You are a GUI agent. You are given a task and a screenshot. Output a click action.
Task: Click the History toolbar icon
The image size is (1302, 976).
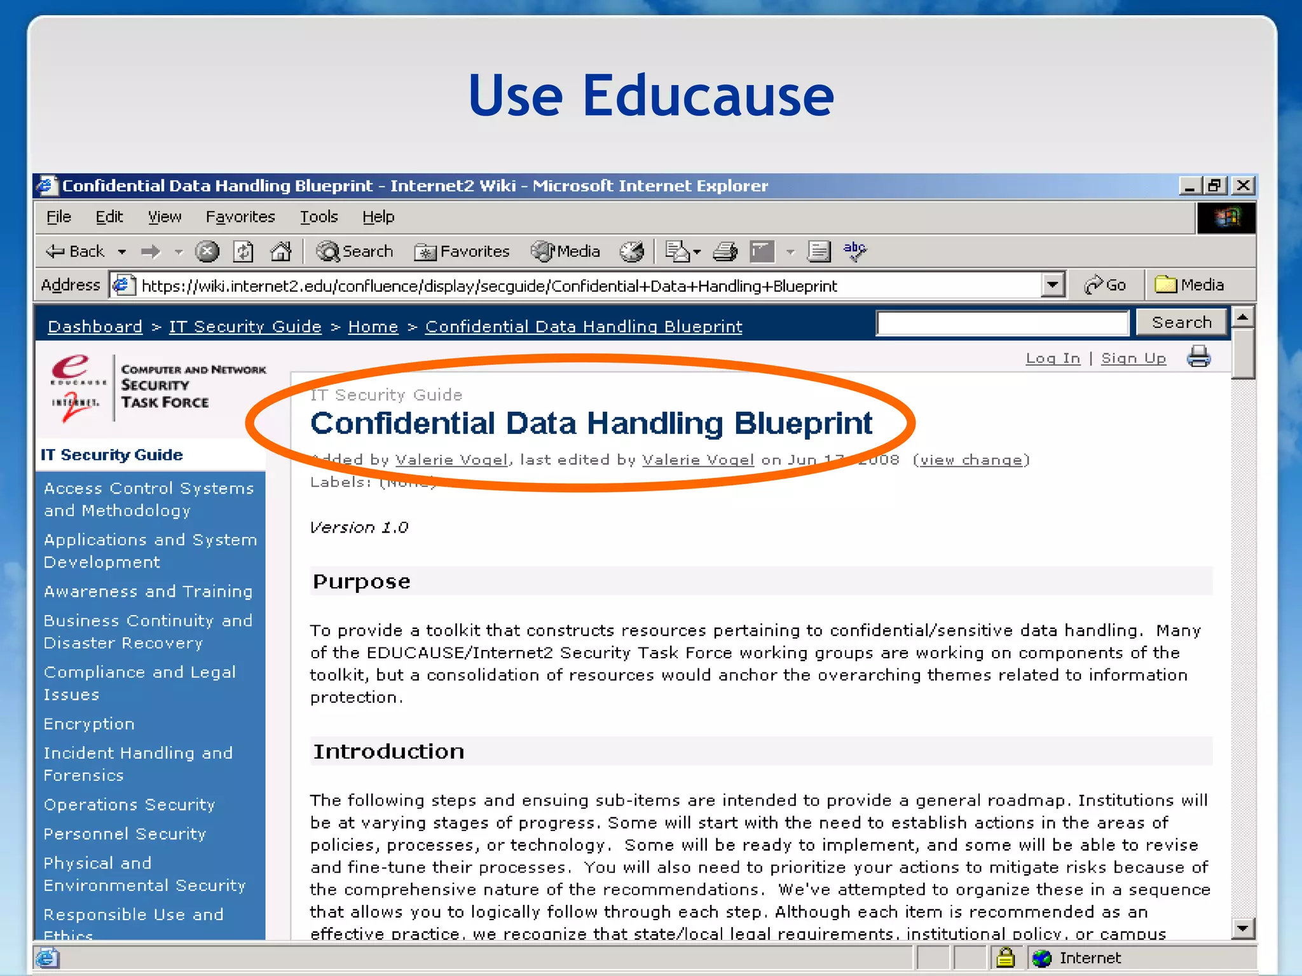pos(631,252)
